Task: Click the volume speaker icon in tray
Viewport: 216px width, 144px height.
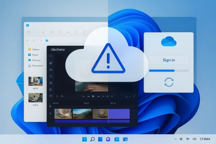Action: (194, 139)
